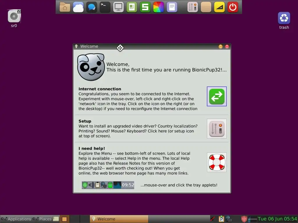Click the 'Setup' heading text

(x=85, y=121)
